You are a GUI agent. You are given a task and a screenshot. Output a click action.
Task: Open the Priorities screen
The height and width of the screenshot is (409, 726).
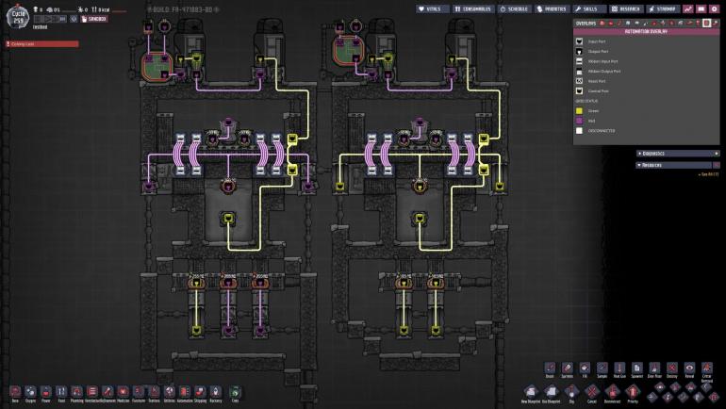point(552,8)
